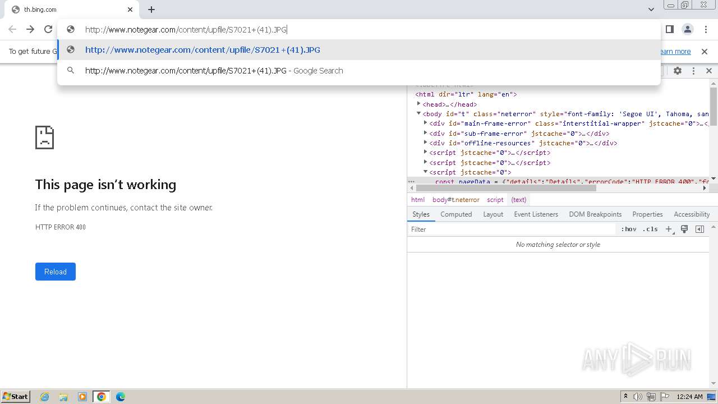
Task: Click the Elements panel horizontal scrollbar
Action: 506,189
